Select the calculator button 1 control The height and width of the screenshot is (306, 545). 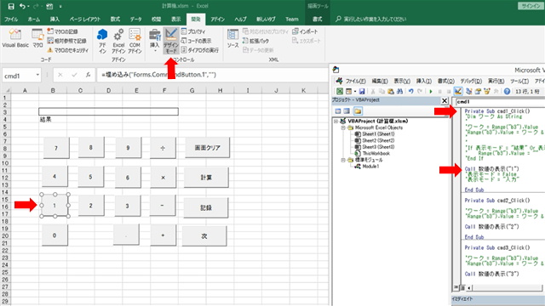click(54, 206)
